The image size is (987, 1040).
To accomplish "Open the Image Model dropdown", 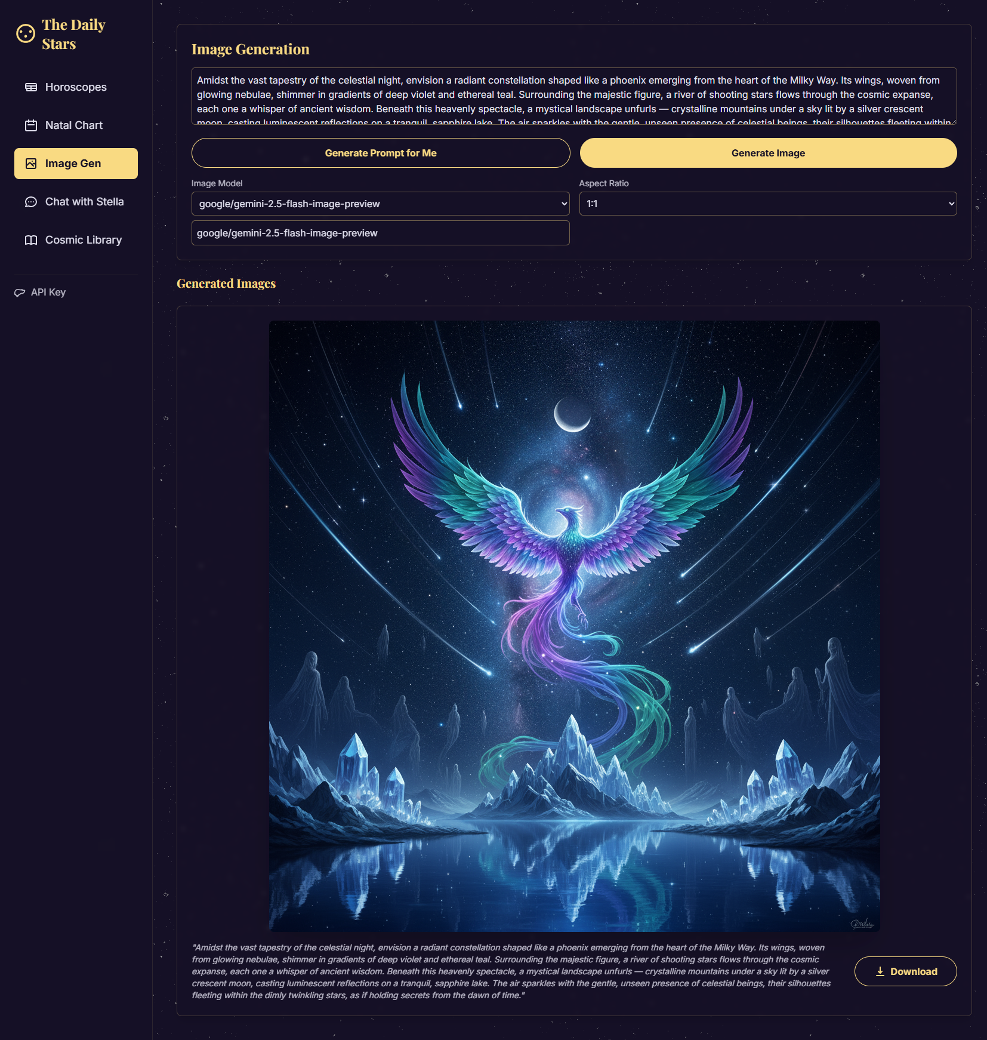I will point(380,204).
